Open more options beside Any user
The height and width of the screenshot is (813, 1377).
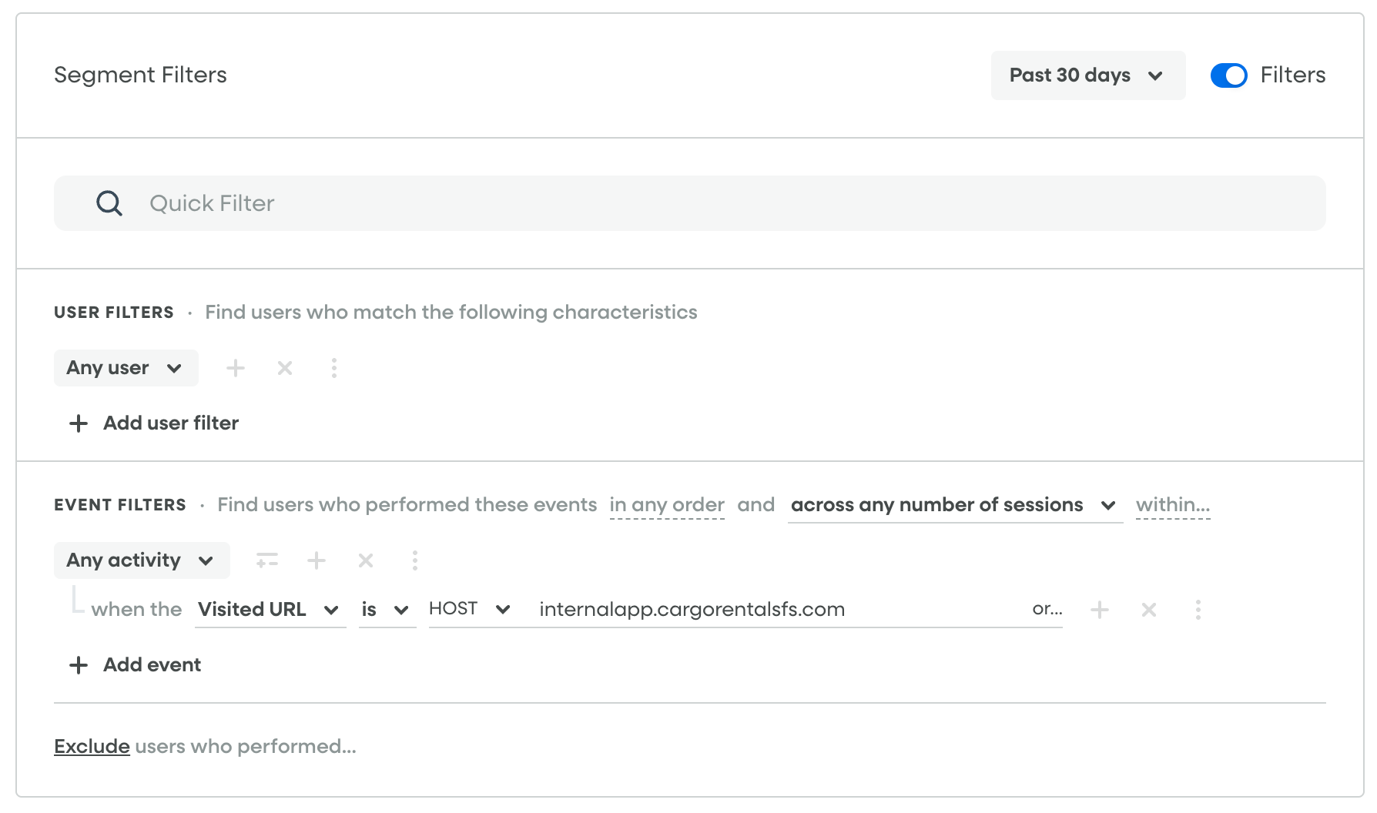click(334, 368)
